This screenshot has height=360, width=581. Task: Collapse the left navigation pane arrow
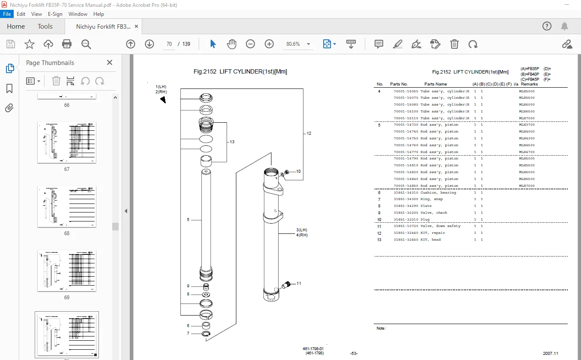click(126, 211)
